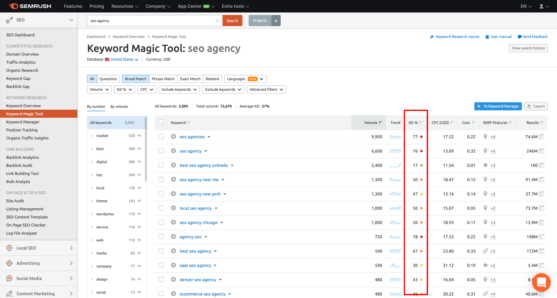Click the keyword groups panel scrollbar

coord(146,149)
